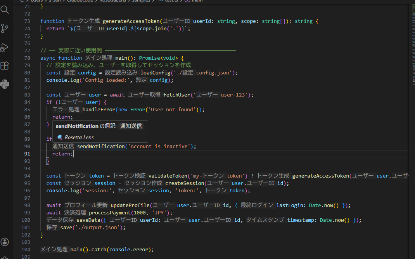Open the Source Control view
Viewport: 415px width, 259px height.
coord(5,29)
